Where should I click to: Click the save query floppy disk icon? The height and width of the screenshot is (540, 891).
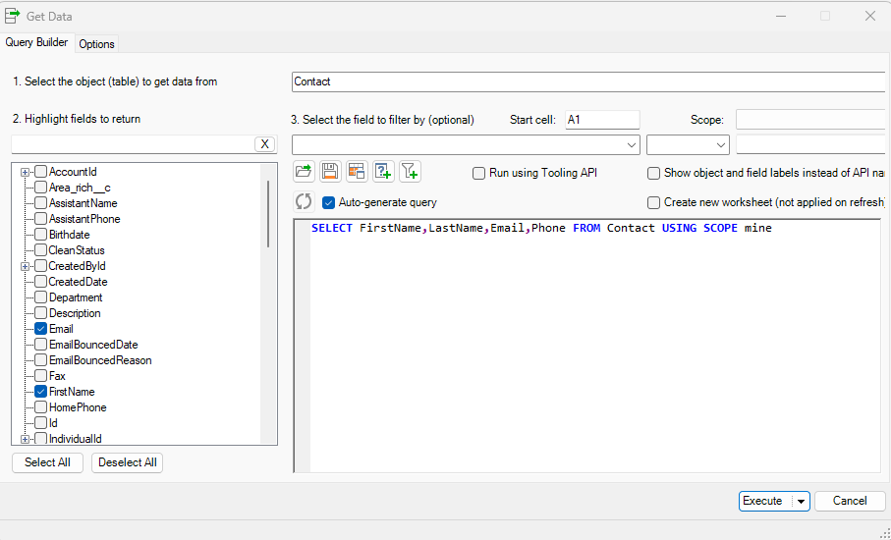[x=330, y=172]
